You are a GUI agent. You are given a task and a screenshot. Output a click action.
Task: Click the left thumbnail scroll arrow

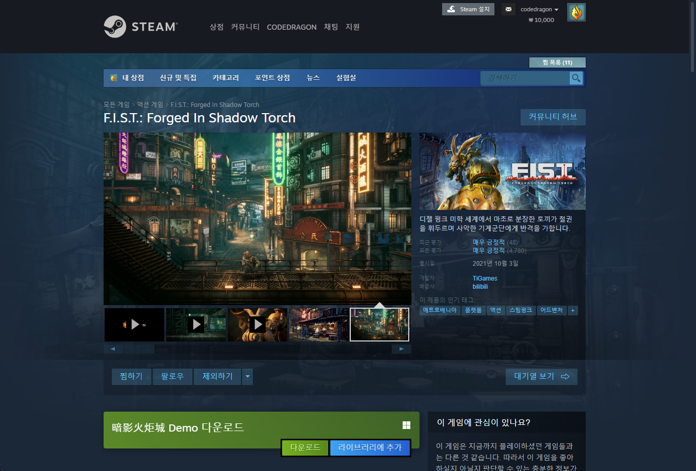coord(113,349)
